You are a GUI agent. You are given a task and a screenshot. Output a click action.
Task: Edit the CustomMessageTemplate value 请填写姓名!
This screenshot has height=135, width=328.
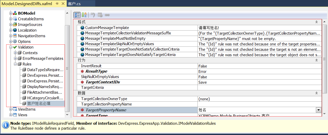point(260,27)
